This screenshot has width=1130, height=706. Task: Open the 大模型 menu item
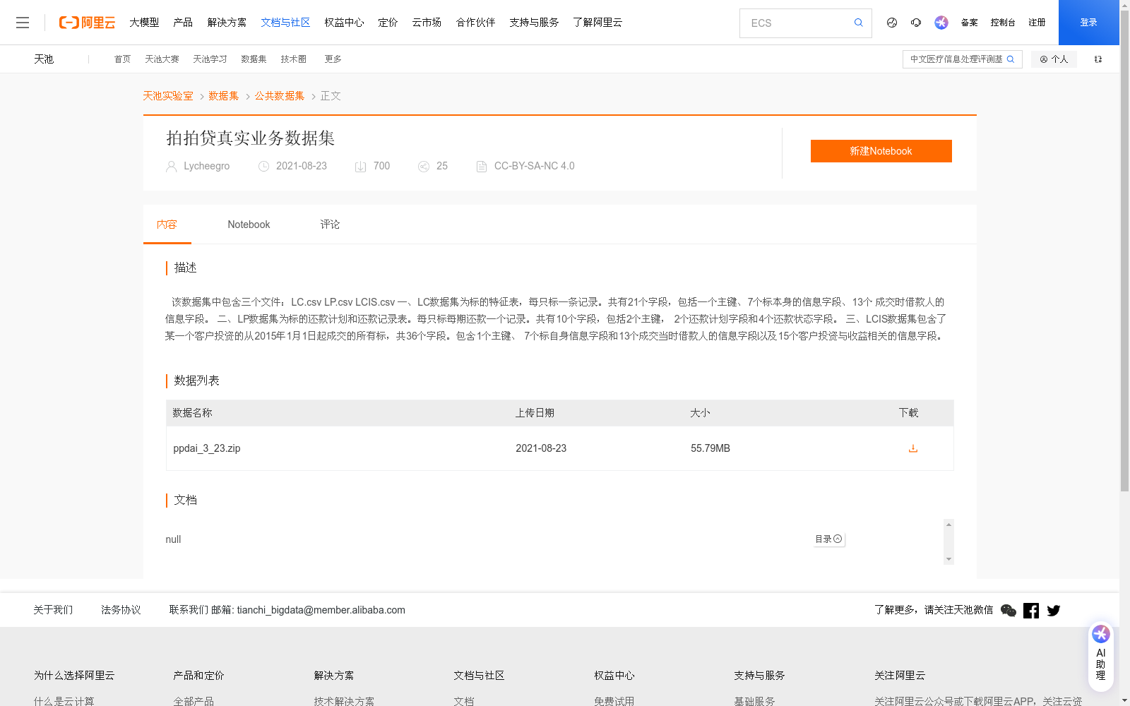point(144,23)
